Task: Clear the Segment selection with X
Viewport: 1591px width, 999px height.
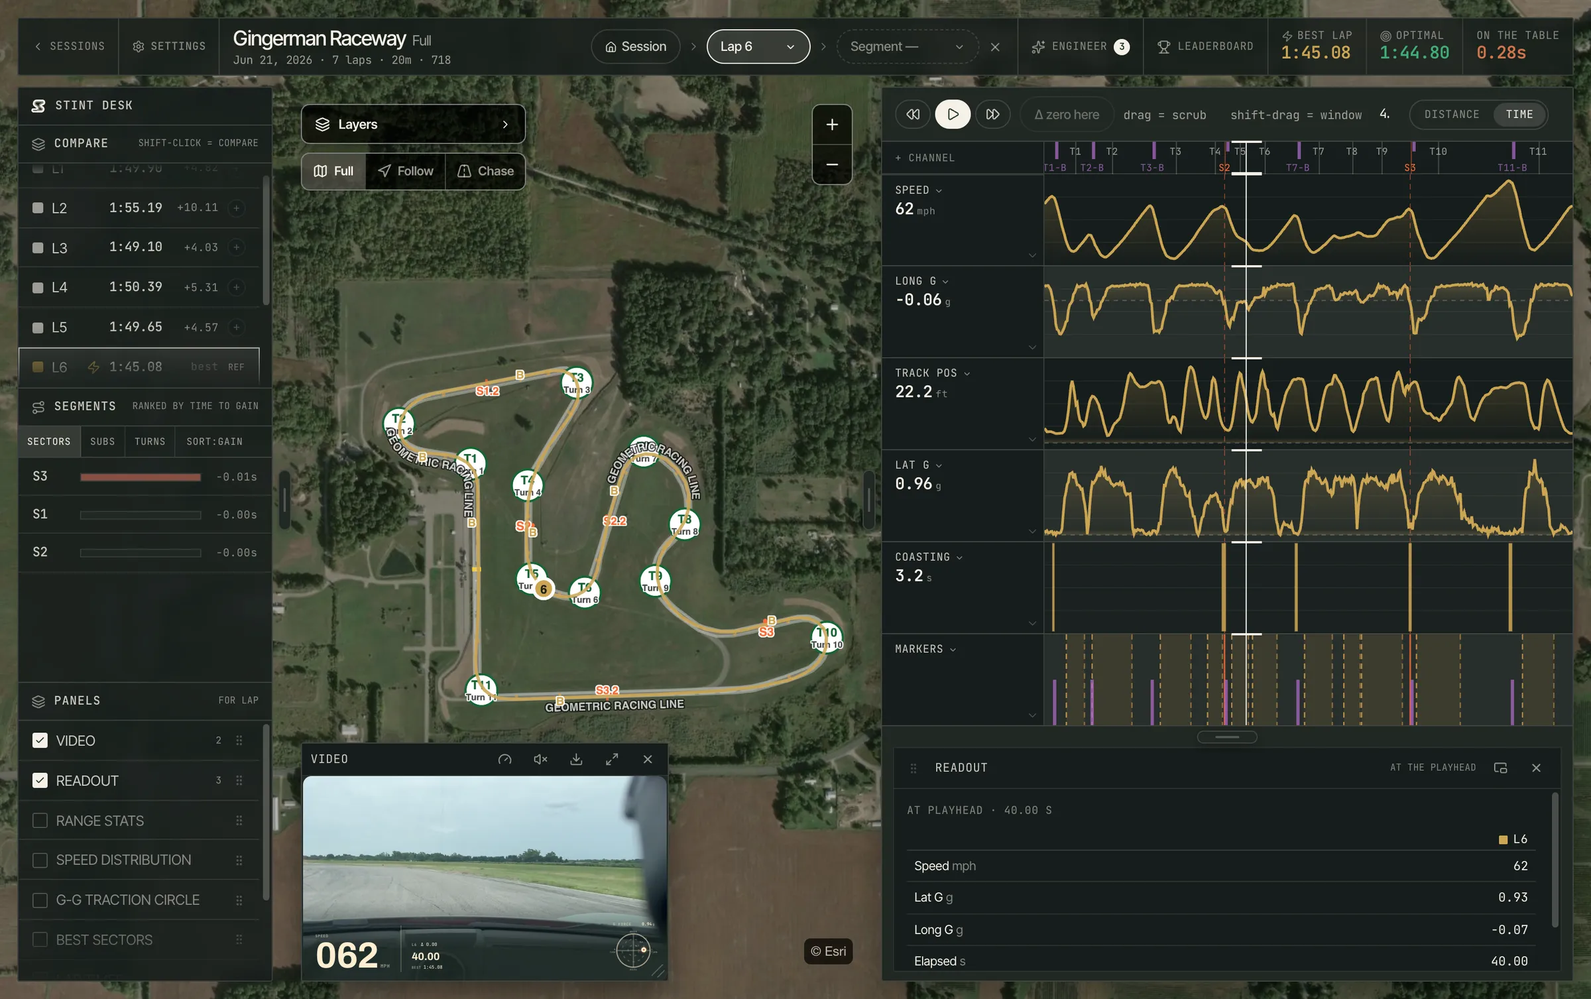Action: pos(995,47)
